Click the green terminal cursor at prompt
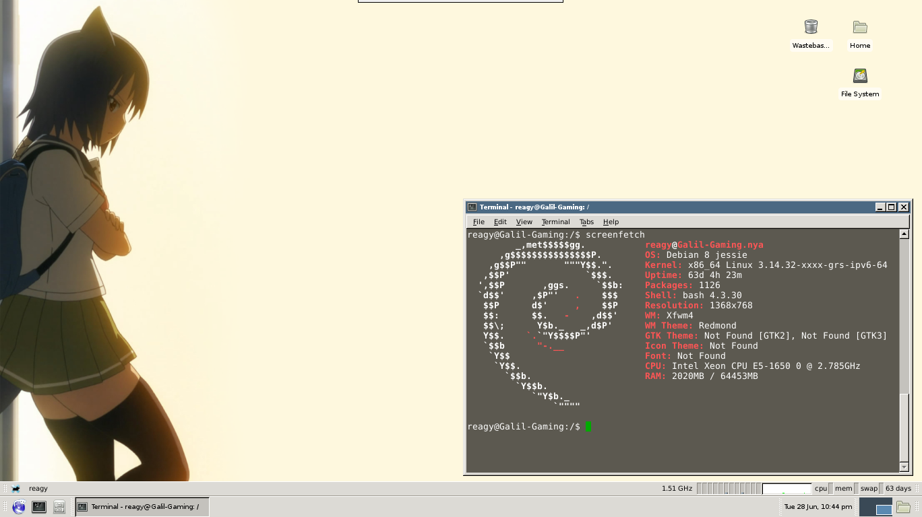922x517 pixels. click(x=588, y=427)
